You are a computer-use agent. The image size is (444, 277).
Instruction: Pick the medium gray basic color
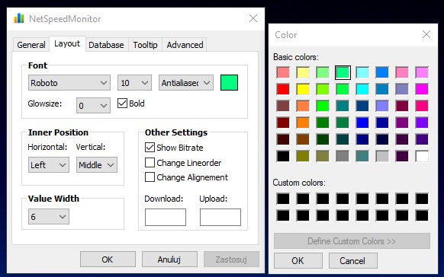[343, 156]
